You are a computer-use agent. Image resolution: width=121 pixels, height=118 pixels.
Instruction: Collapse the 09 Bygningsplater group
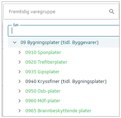(15, 43)
